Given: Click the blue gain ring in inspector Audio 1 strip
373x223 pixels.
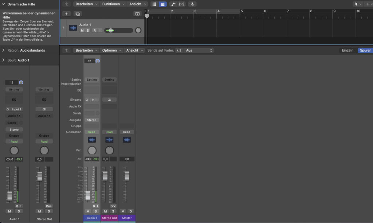Looking at the screenshot, I should point(21,82).
